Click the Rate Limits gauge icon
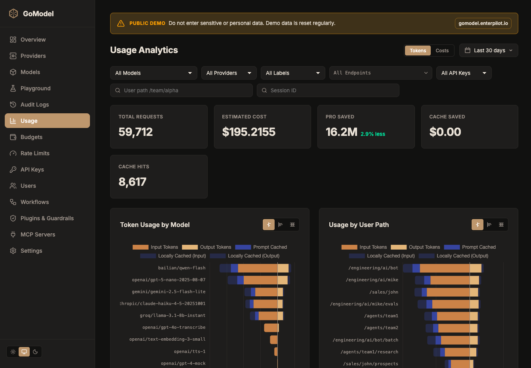531x368 pixels. click(x=13, y=153)
